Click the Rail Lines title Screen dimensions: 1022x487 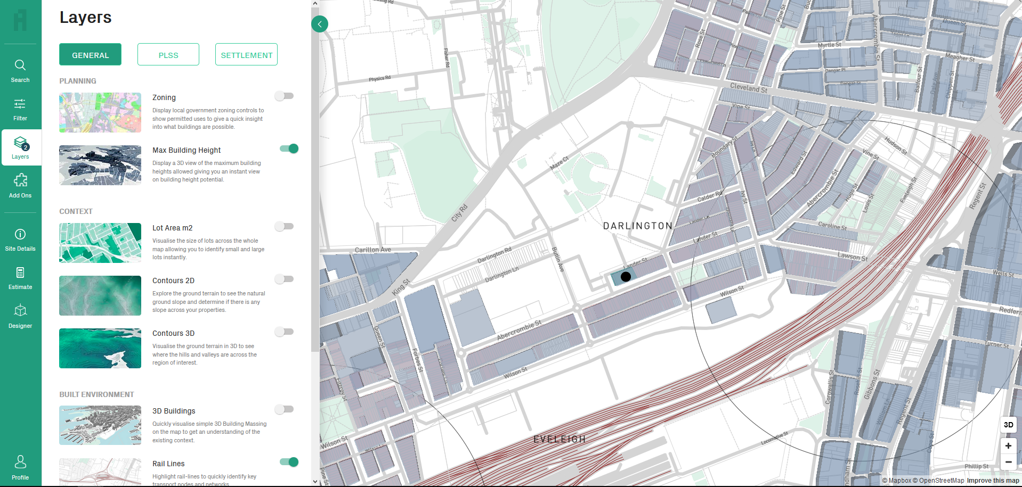(x=168, y=464)
